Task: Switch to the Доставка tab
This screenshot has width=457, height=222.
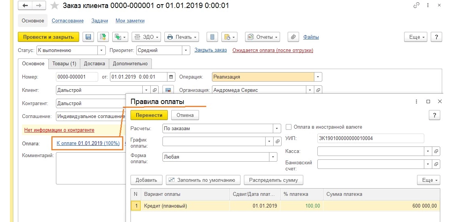Action: [x=95, y=63]
